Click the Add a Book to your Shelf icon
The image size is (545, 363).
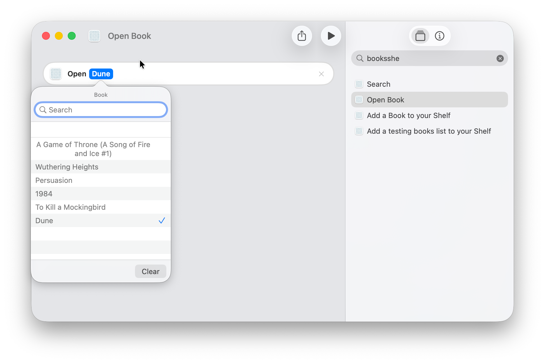pyautogui.click(x=359, y=115)
